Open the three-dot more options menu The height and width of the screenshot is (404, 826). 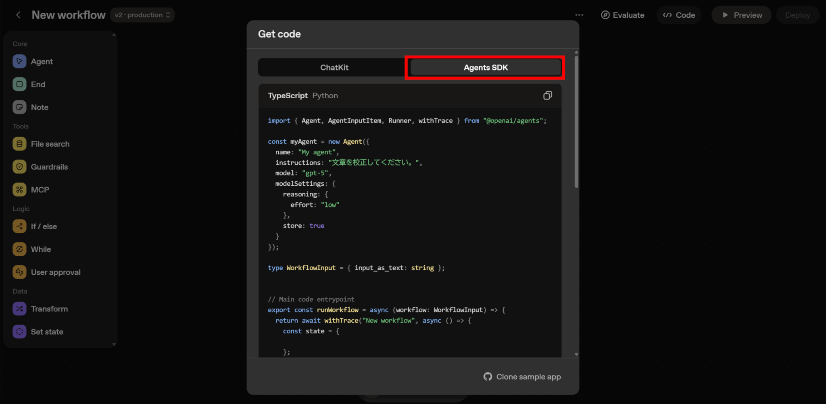point(579,15)
